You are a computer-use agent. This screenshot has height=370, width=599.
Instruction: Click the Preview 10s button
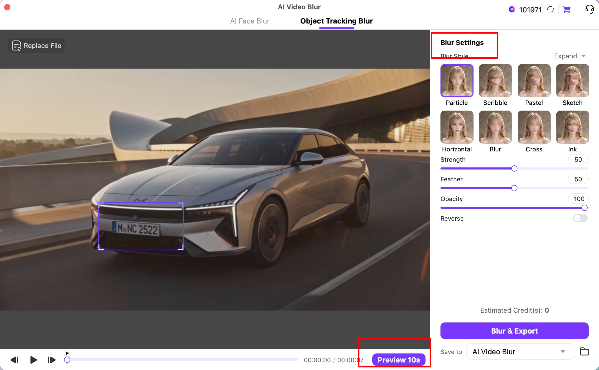click(x=399, y=360)
